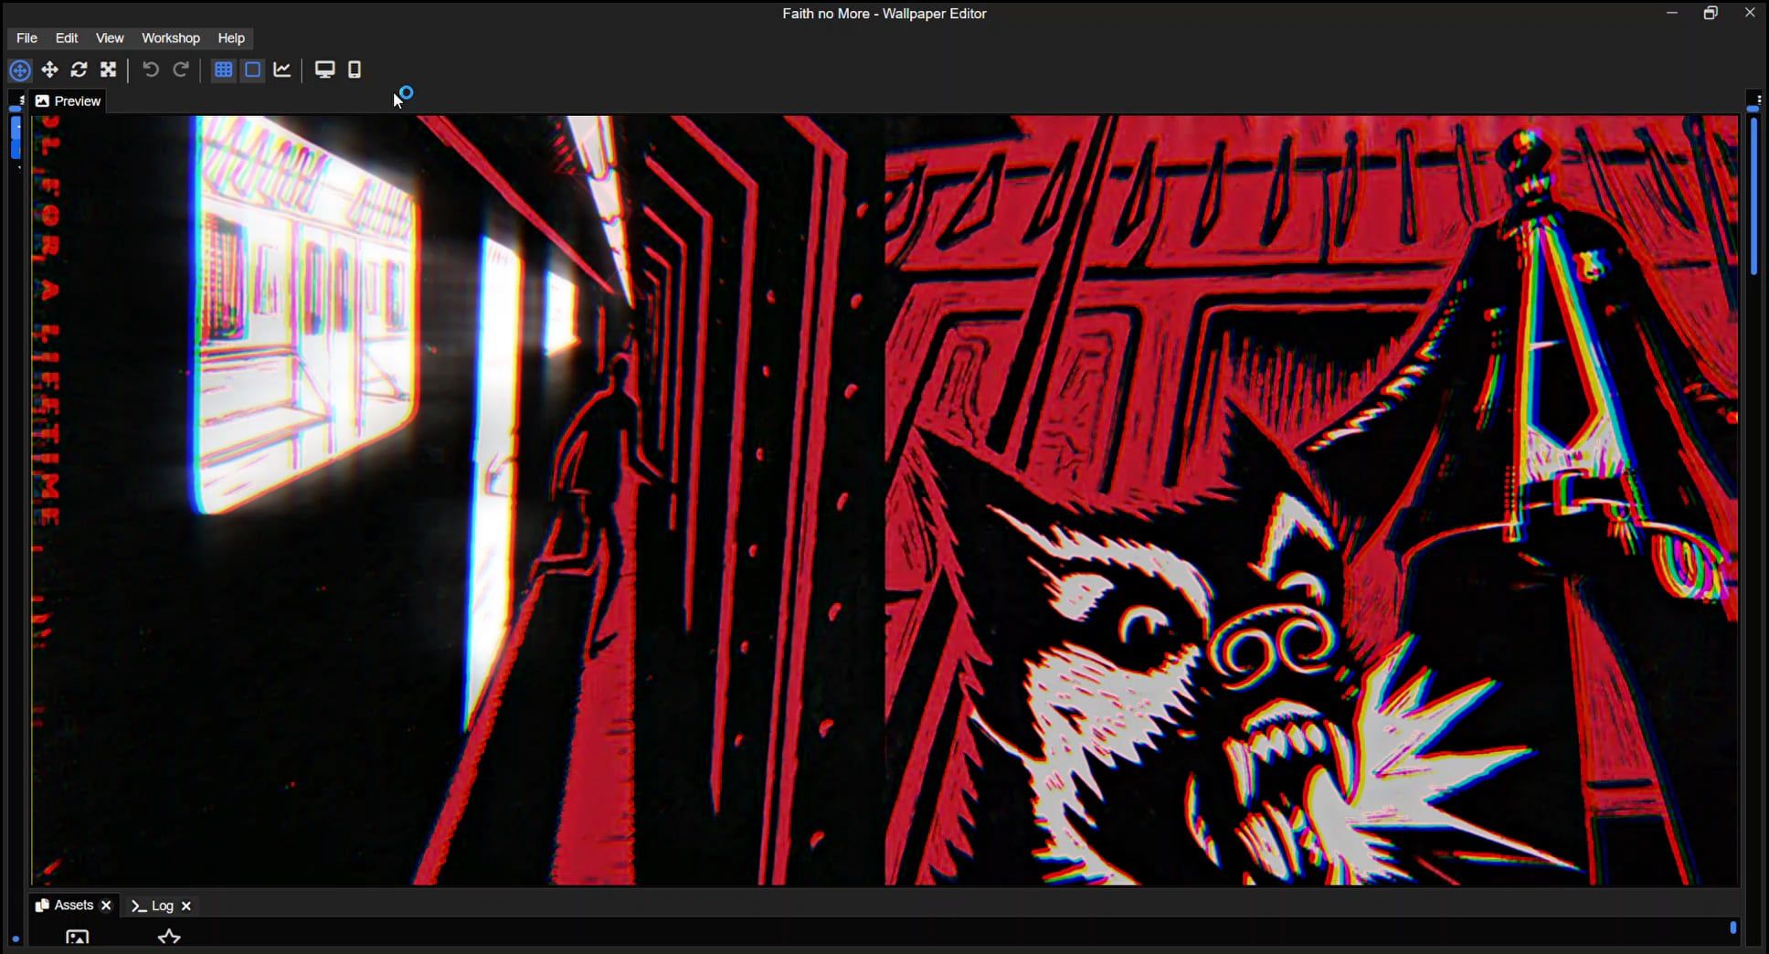The height and width of the screenshot is (954, 1769).
Task: Open the Workshop menu
Action: (x=171, y=37)
